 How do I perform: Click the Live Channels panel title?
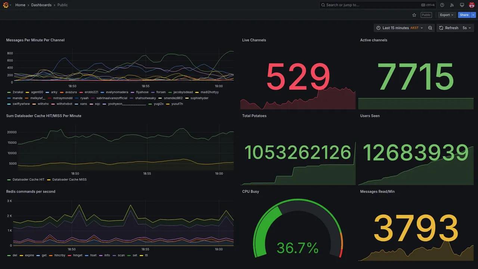(254, 40)
